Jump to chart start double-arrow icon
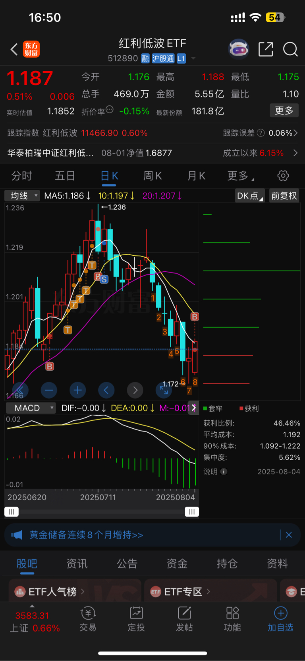 point(20,390)
